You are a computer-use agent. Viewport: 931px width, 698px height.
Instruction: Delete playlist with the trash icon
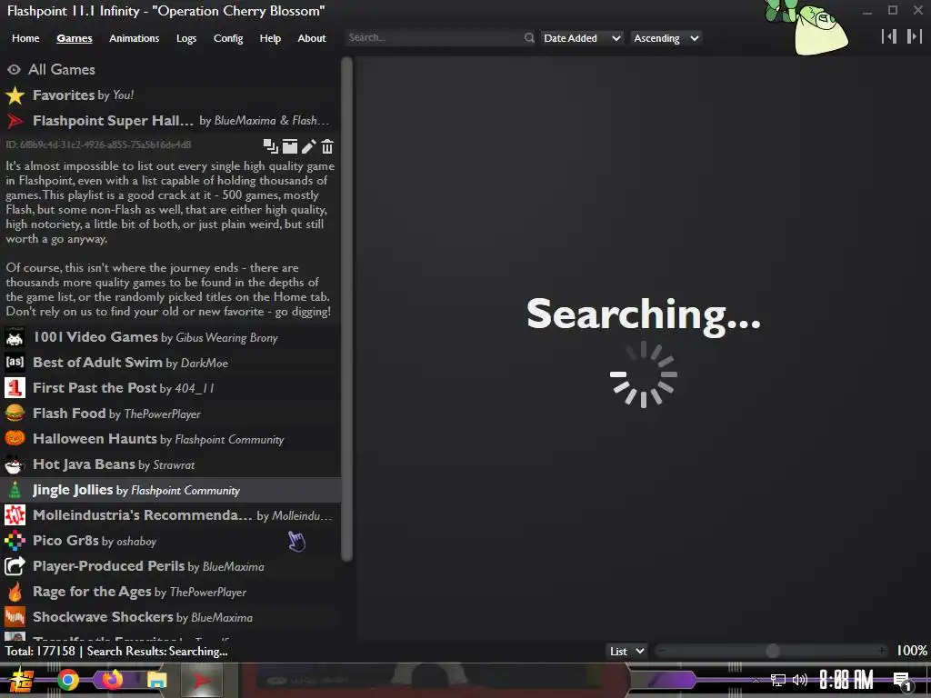click(327, 146)
